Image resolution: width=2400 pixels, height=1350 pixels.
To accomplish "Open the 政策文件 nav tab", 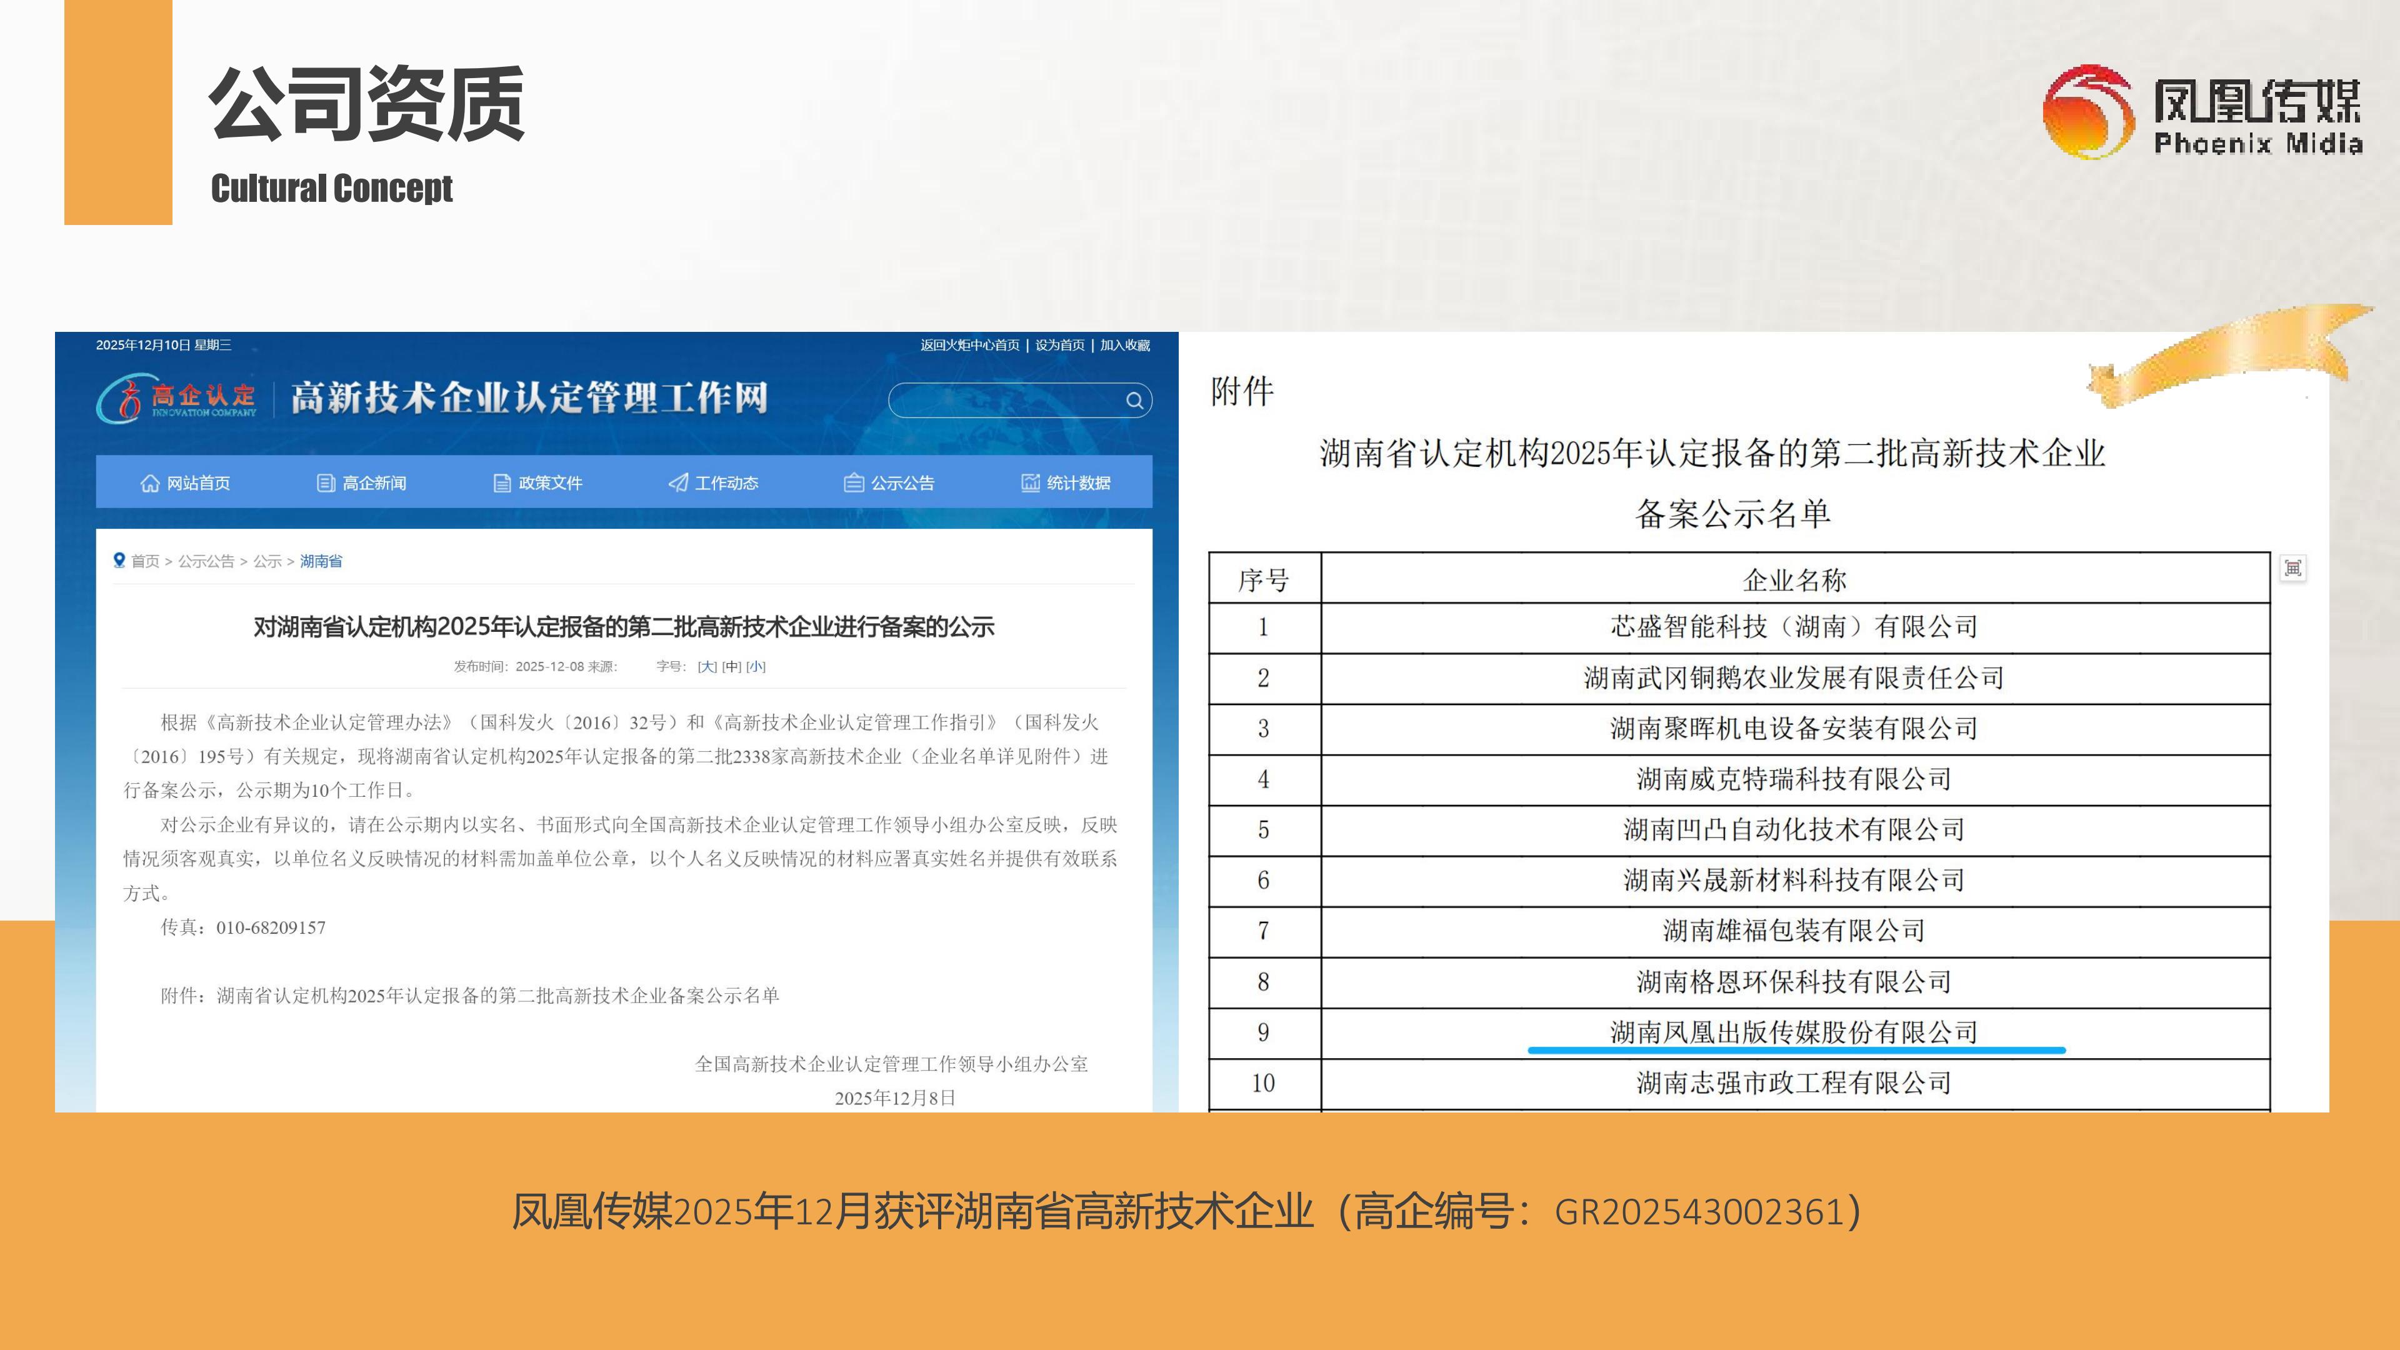I will point(537,482).
